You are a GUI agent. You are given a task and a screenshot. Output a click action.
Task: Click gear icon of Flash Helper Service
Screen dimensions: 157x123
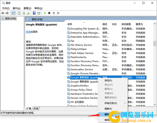[69, 53]
